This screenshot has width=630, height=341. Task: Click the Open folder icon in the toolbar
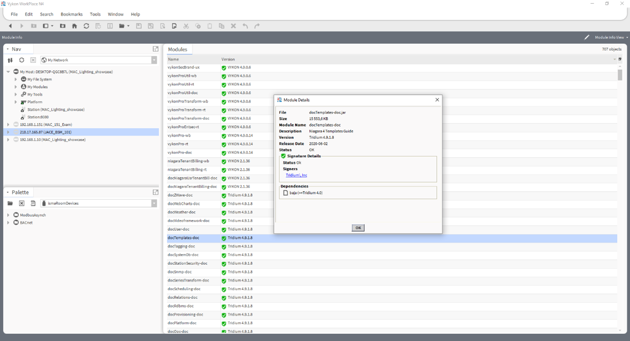coord(121,26)
